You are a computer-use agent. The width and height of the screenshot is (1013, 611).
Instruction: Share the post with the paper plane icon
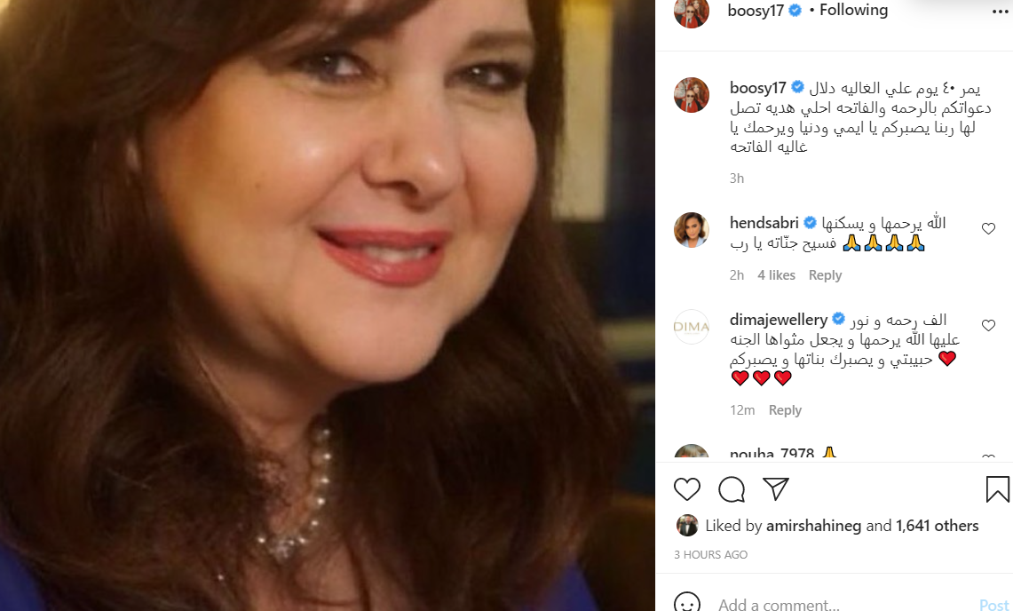click(x=776, y=489)
